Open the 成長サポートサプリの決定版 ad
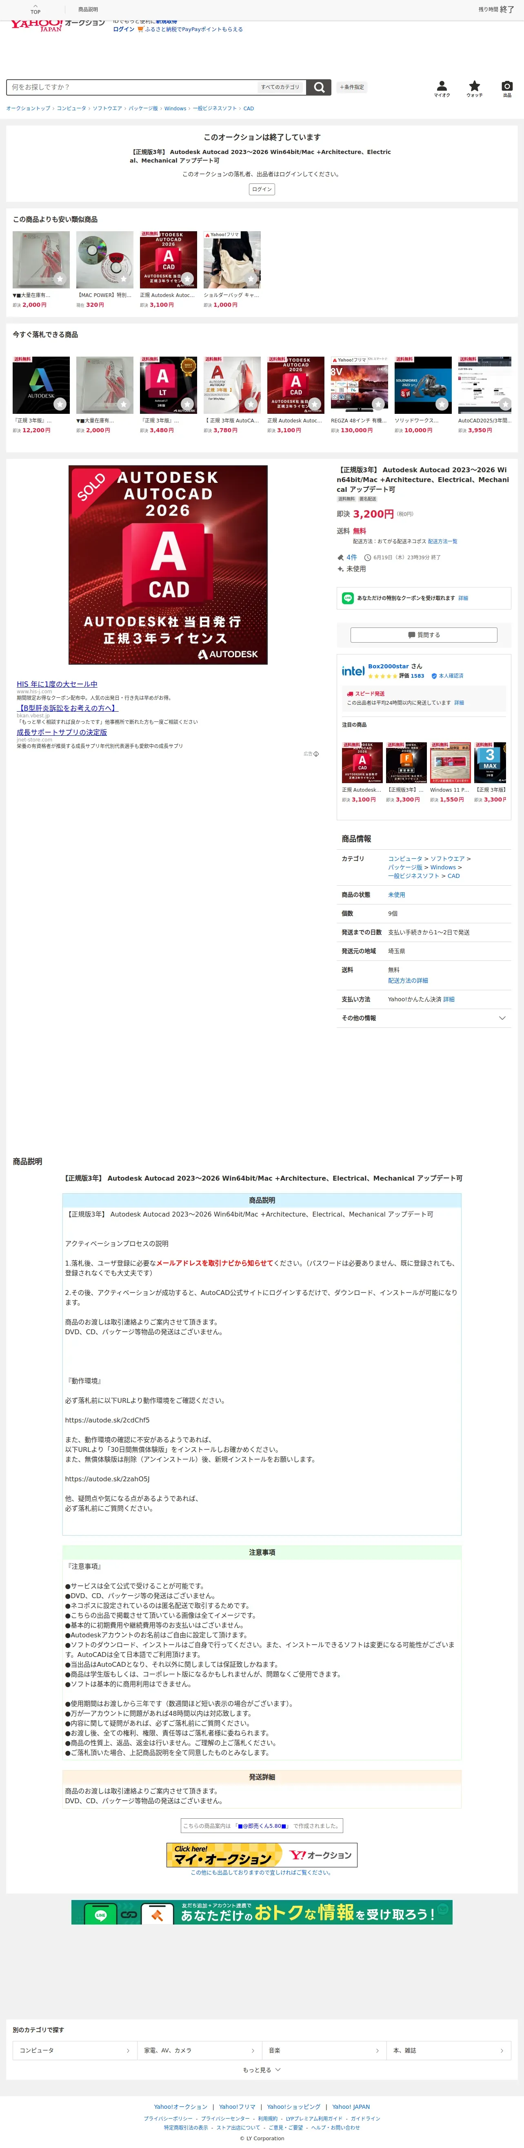Viewport: 524px width, 2148px height. 62,732
